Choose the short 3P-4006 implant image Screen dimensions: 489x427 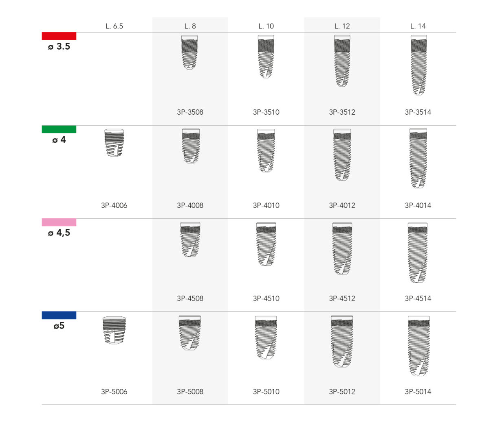click(x=114, y=143)
